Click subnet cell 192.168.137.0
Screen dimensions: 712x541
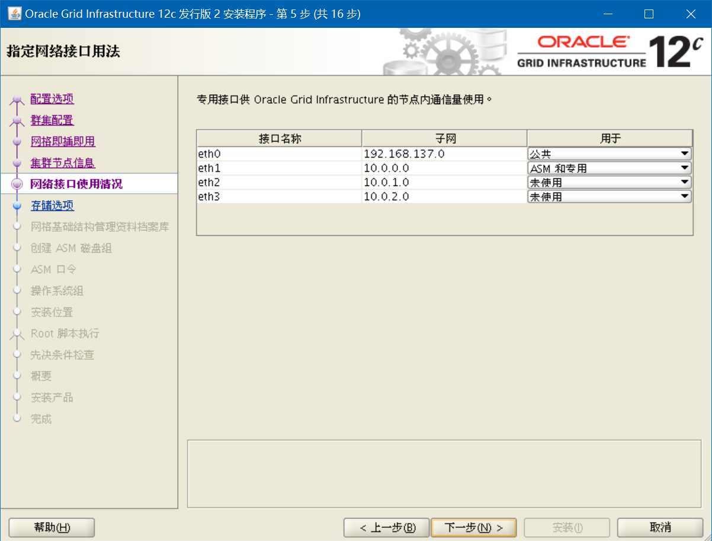[x=444, y=154]
